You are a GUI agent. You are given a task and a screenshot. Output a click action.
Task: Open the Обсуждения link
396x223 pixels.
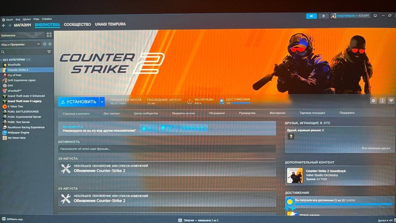click(x=217, y=113)
